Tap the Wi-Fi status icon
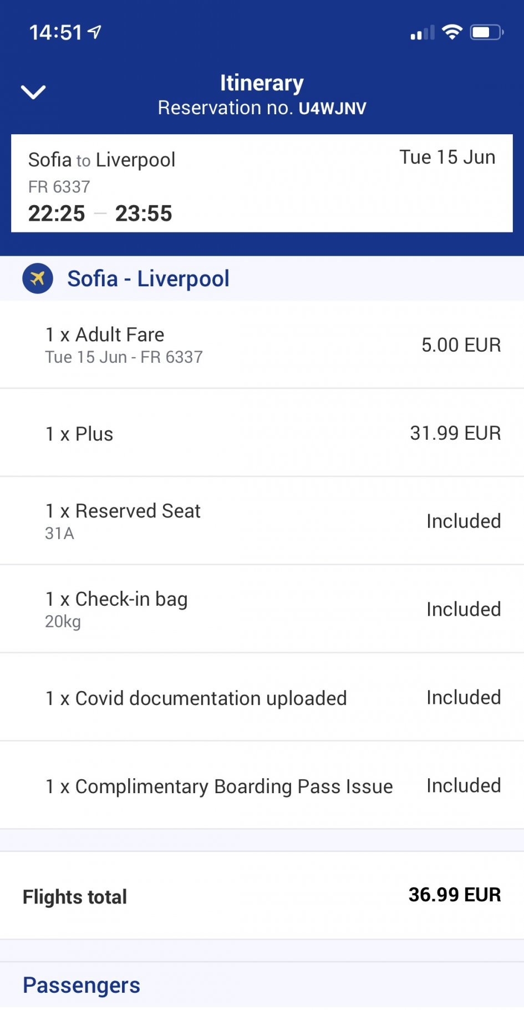The image size is (524, 1010). (452, 32)
